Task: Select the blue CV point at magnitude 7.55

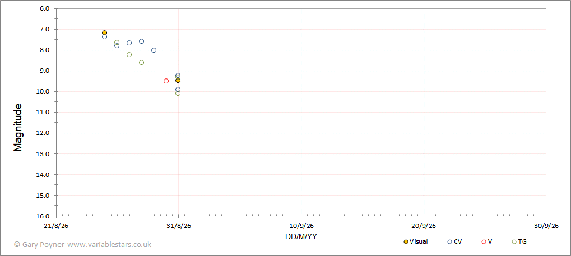Action: 141,41
